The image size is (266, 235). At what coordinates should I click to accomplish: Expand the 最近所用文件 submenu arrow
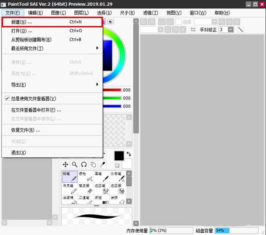pos(97,48)
